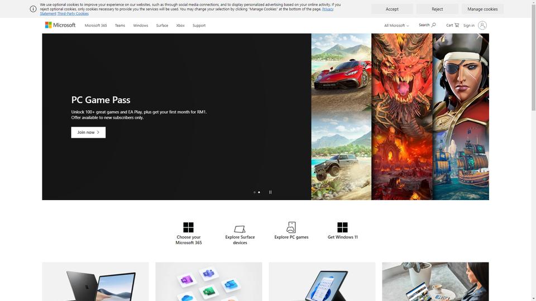Select the second carousel slide dot

[x=259, y=192]
